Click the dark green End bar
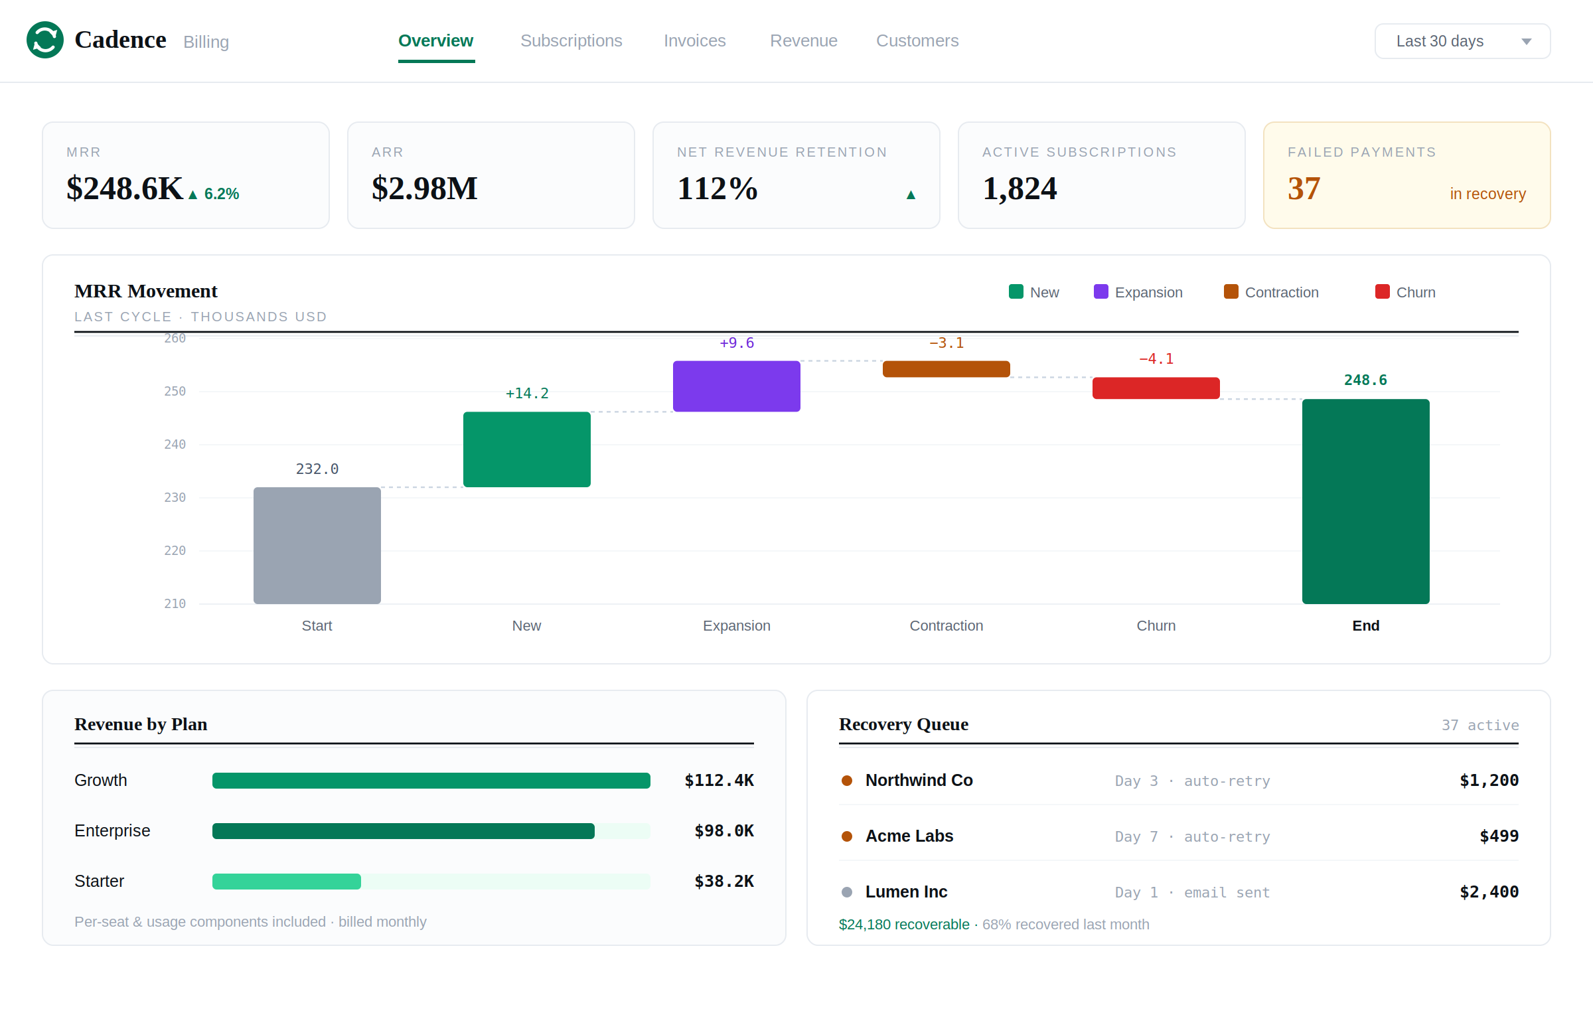The height and width of the screenshot is (1009, 1593). click(x=1366, y=501)
